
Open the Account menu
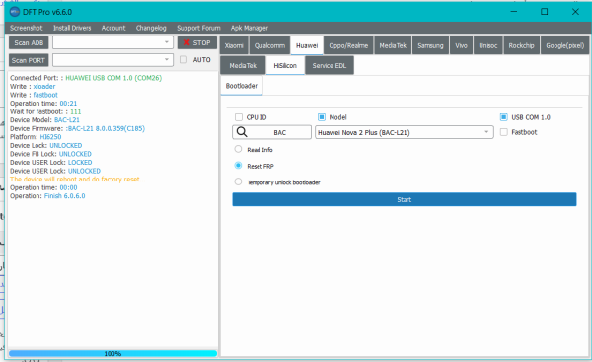click(113, 28)
